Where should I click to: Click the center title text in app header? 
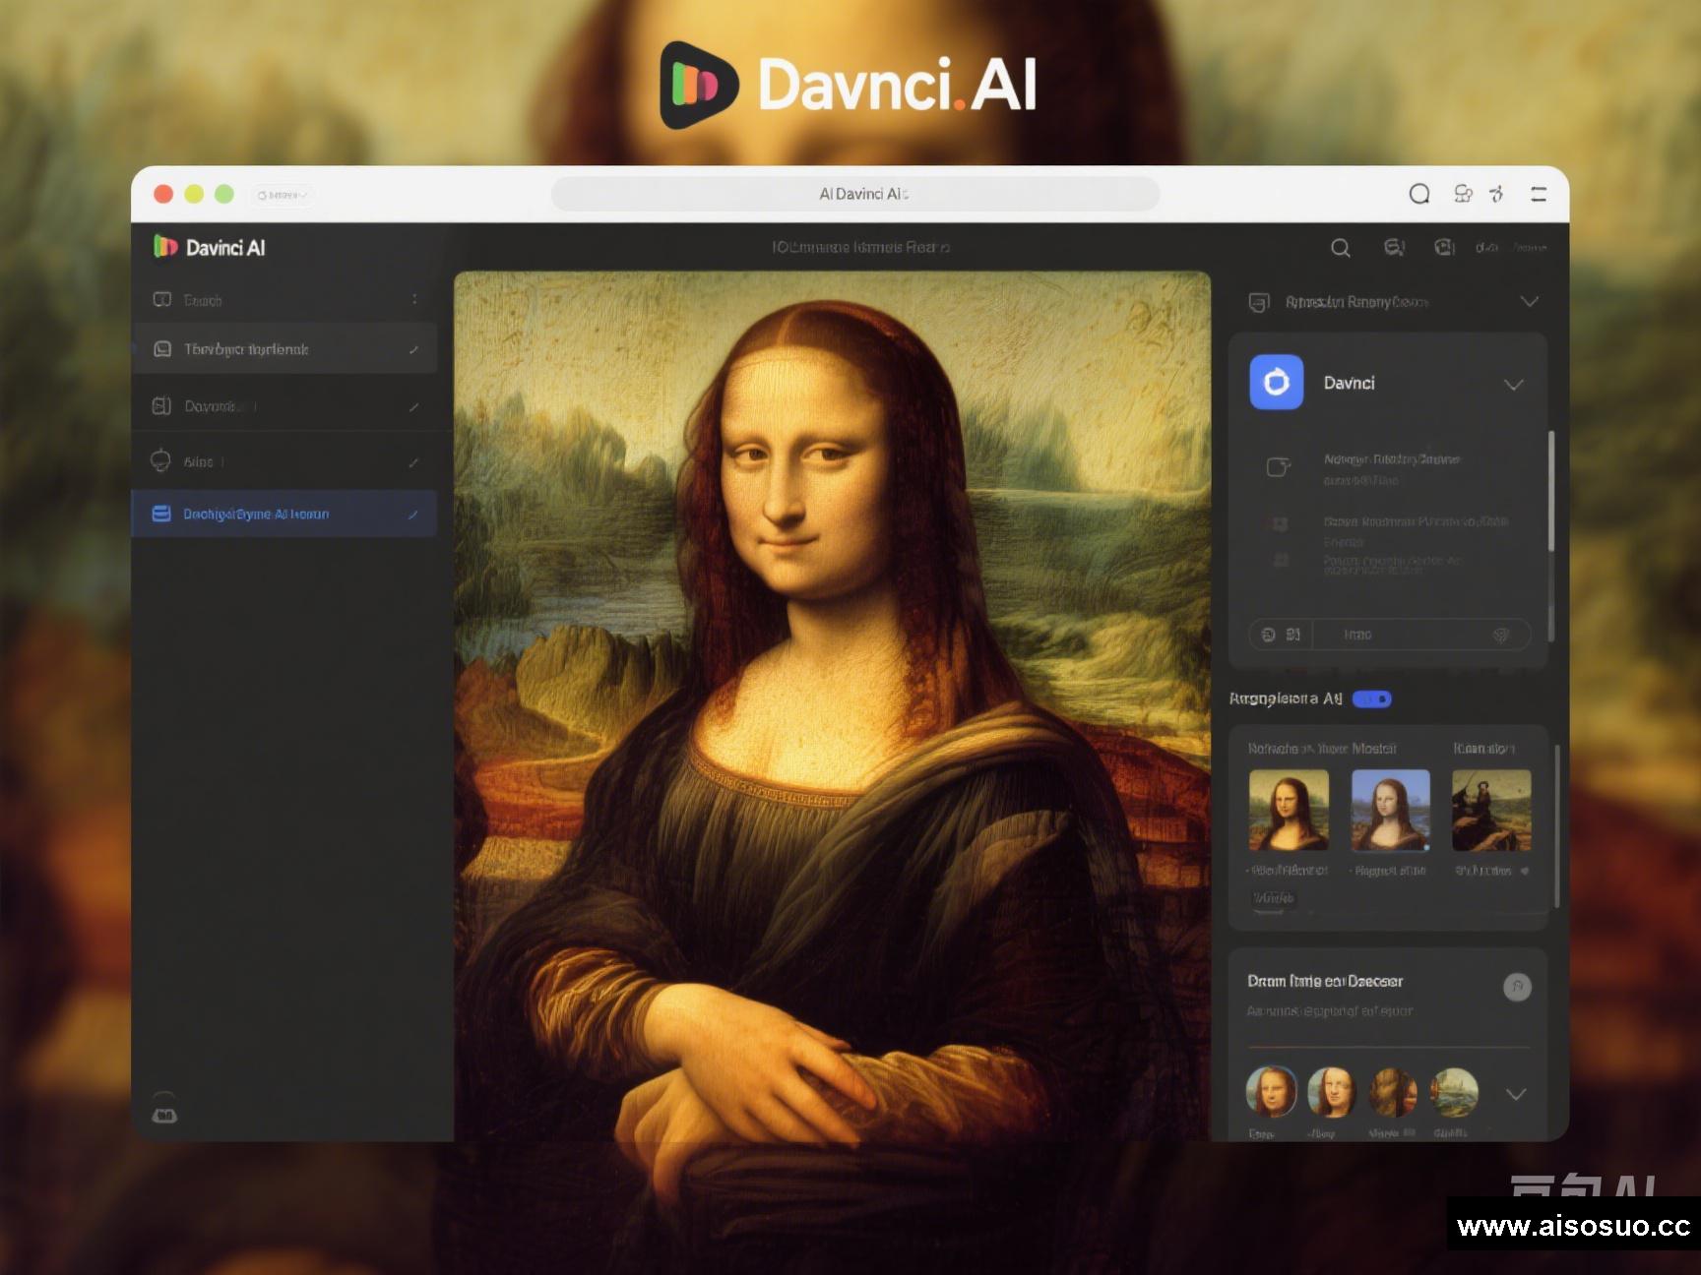point(860,247)
